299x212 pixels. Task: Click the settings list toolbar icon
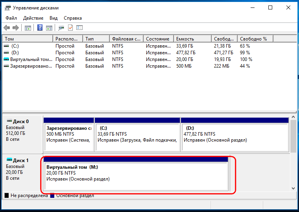tap(79, 28)
